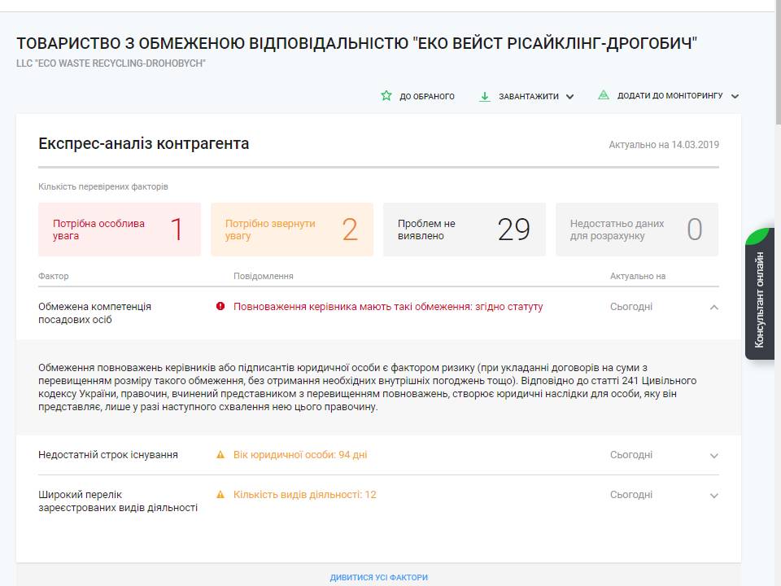Click Сьогодні in the Широкий перелік row
781x586 pixels.
631,494
